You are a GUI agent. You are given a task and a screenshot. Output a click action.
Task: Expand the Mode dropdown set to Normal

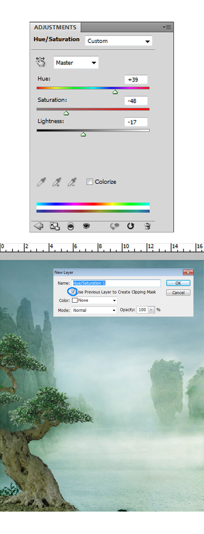[x=94, y=310]
